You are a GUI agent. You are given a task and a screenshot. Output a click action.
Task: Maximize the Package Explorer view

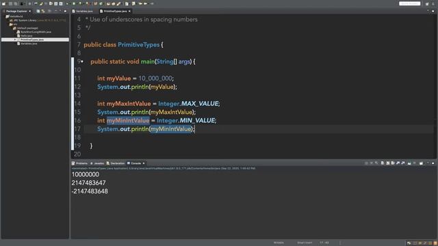coord(66,11)
